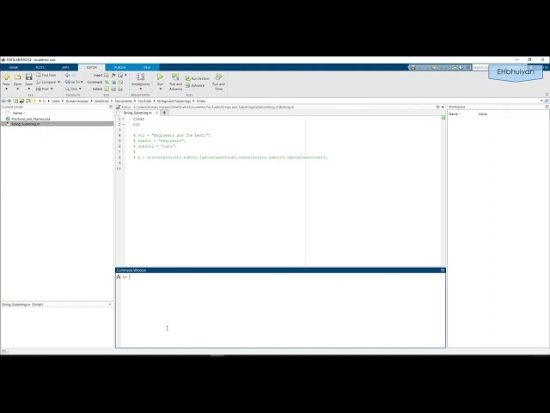Expand the Save dropdown arrow
550x413 pixels.
tap(28, 89)
